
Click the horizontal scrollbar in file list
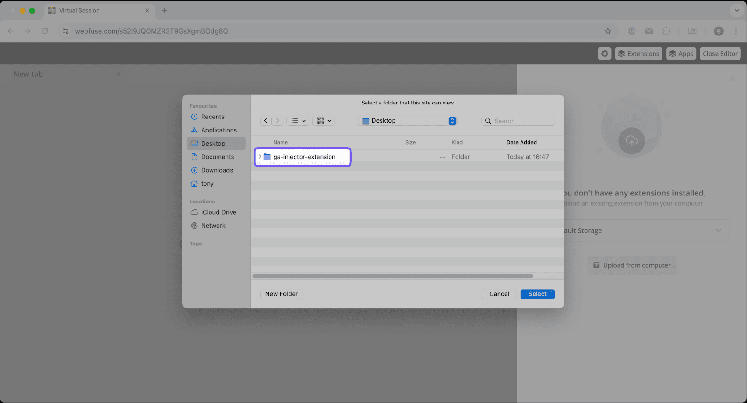392,276
